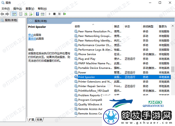Screen dimensions: 175x126
Task: Click the Services app icon in title bar
Action: 3,3
